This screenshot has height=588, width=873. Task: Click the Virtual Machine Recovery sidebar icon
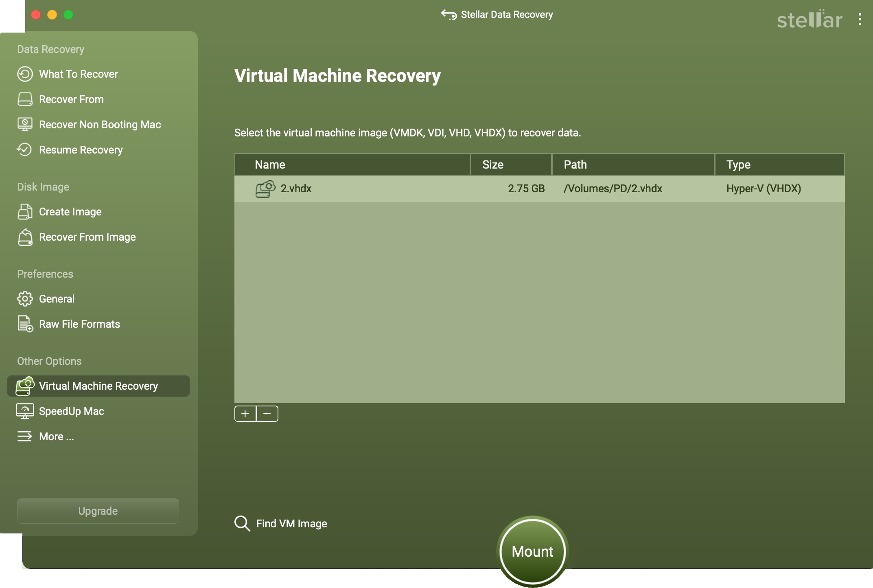click(25, 386)
